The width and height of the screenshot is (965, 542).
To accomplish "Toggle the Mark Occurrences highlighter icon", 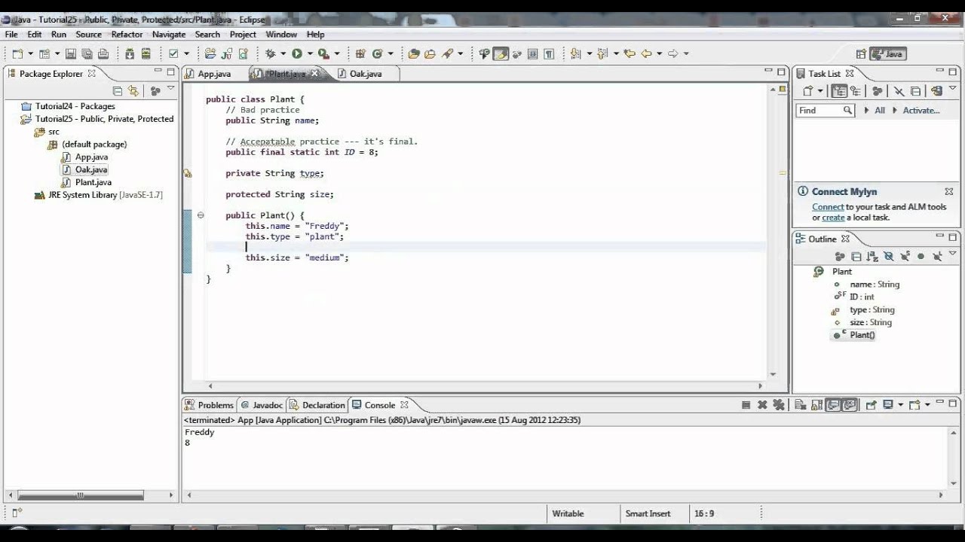I will [x=501, y=53].
